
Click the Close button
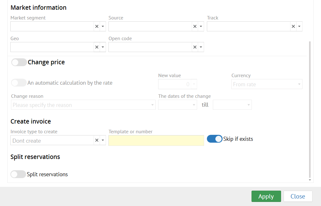point(298,196)
